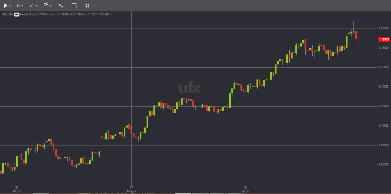
Task: Click the 1.06000 price axis label
Action: point(383,165)
